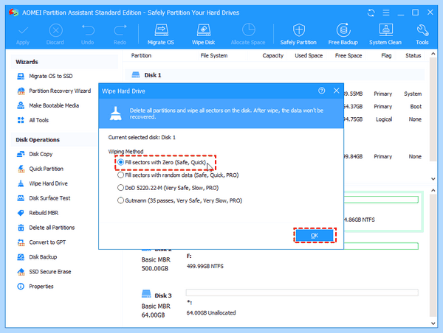
Task: Click the help icon in Wipe Hard Drive dialog
Action: (321, 91)
